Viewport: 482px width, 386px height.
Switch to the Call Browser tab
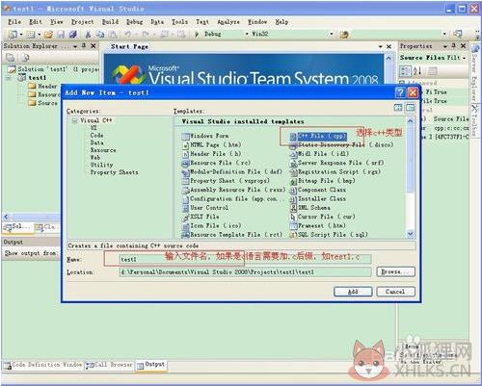[109, 365]
